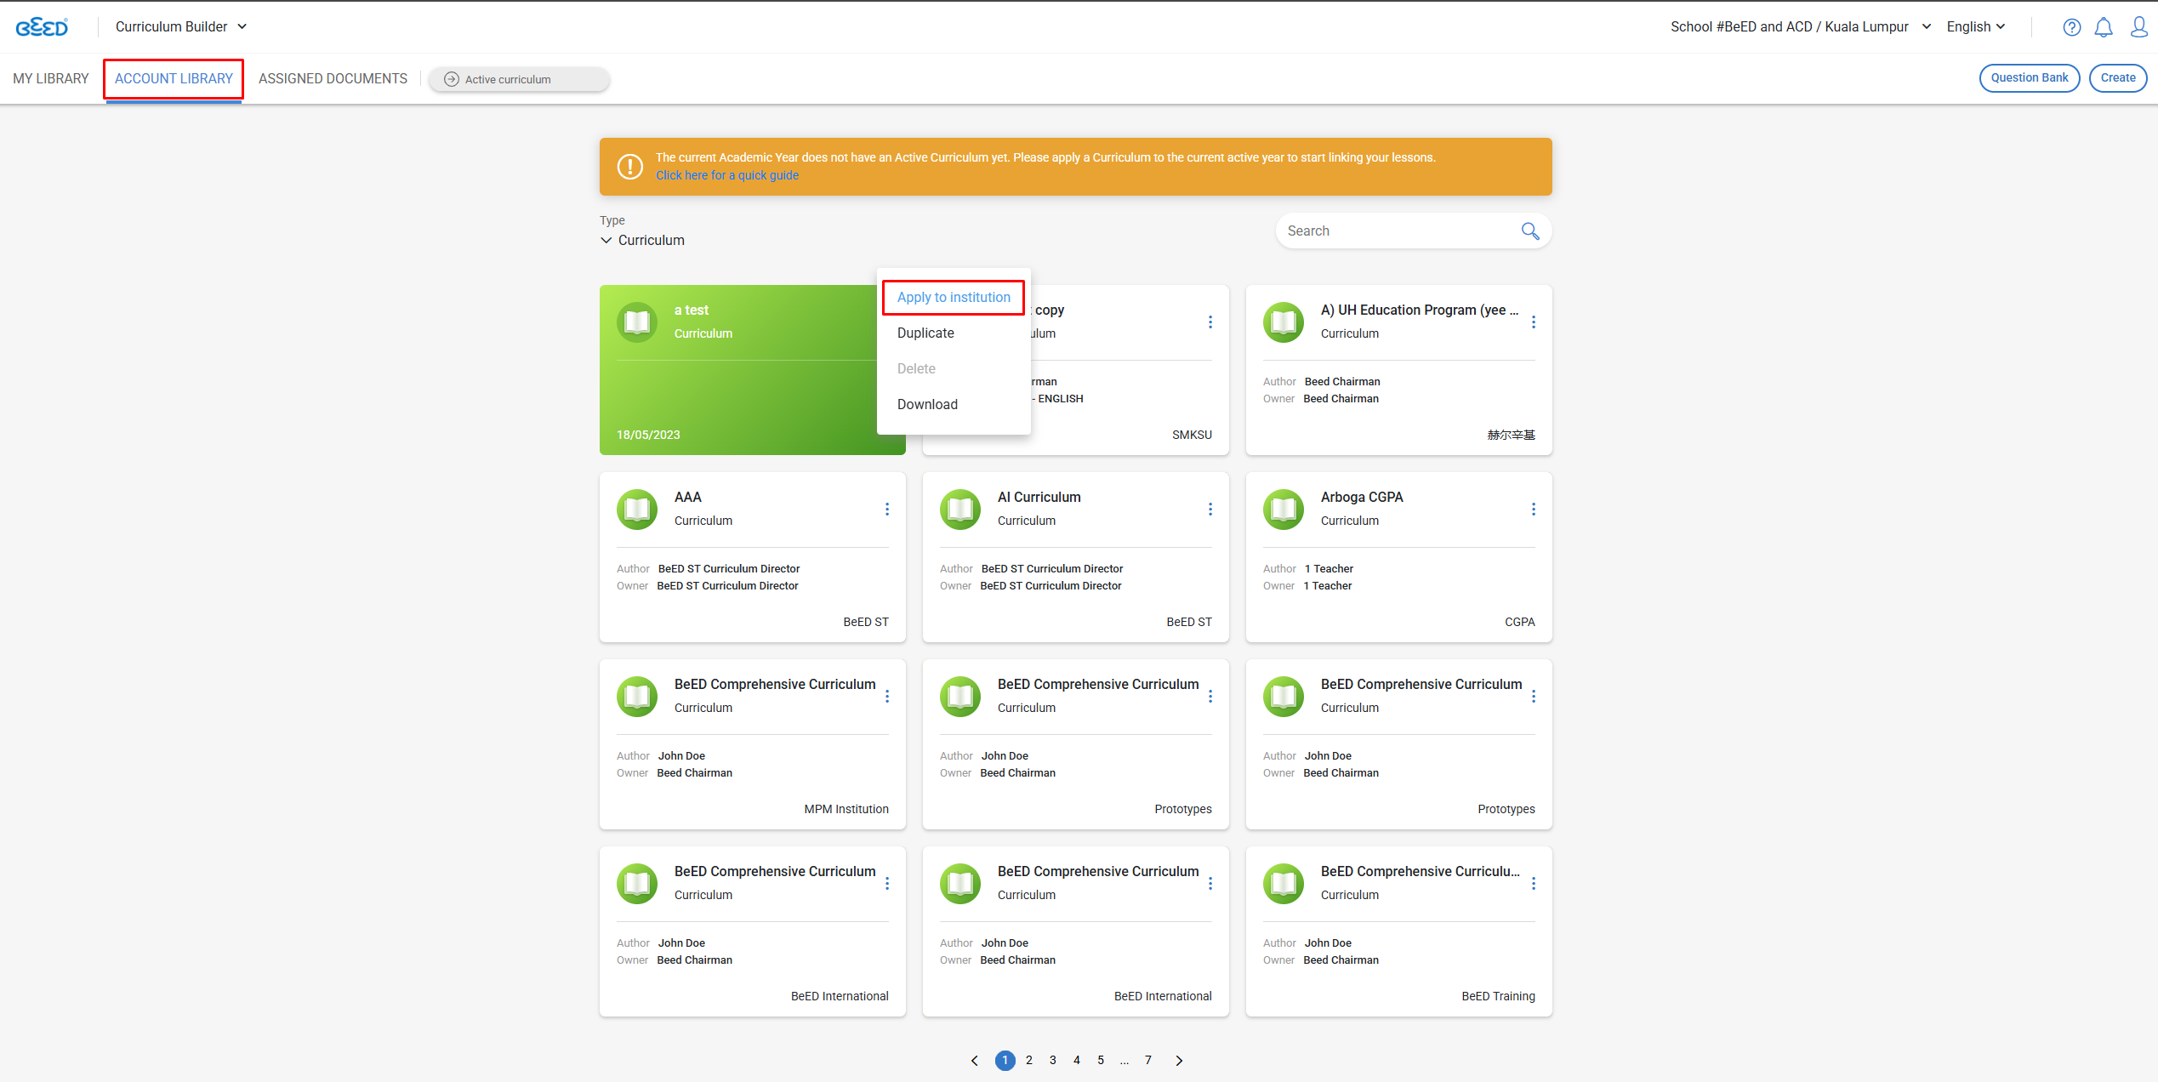Open three-dot menu for Arboga CGPA
Image resolution: width=2158 pixels, height=1082 pixels.
click(x=1533, y=509)
